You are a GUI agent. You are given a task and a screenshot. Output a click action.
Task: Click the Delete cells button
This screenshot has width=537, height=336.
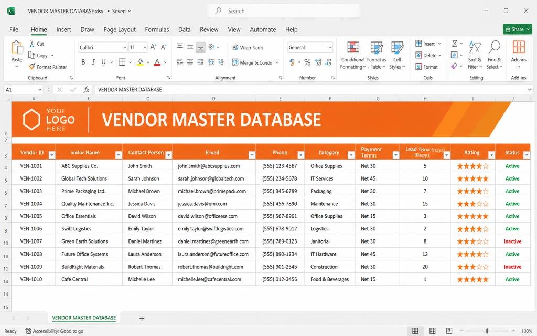(x=428, y=55)
